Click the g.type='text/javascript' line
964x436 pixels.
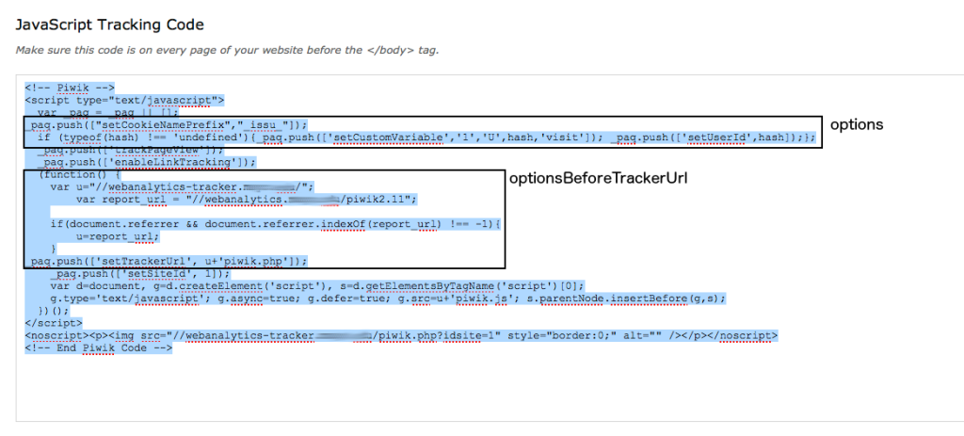click(389, 299)
